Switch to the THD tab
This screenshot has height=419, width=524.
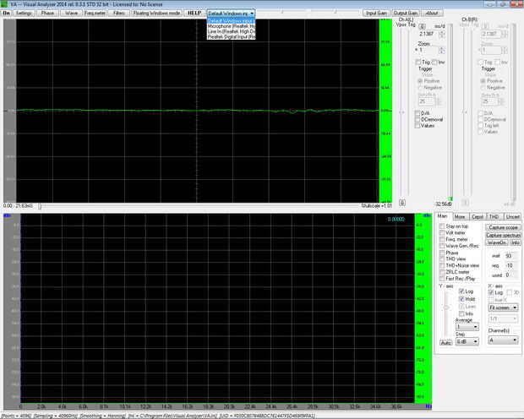point(494,216)
